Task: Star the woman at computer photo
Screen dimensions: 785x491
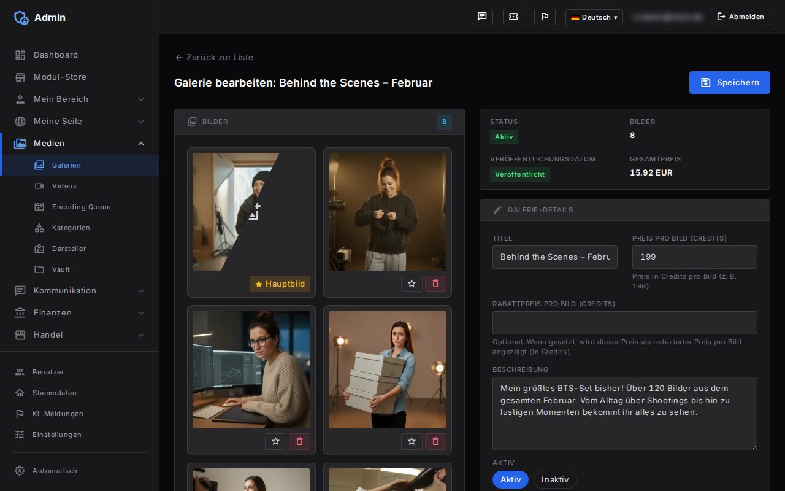Action: pos(275,441)
